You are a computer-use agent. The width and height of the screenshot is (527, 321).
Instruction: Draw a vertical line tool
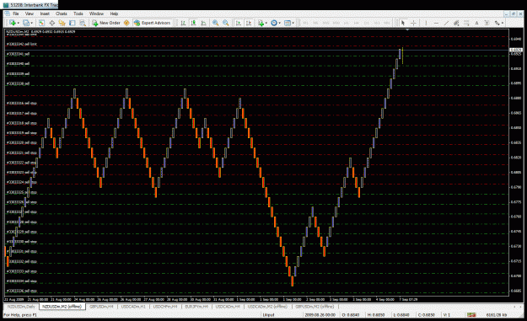[x=426, y=23]
